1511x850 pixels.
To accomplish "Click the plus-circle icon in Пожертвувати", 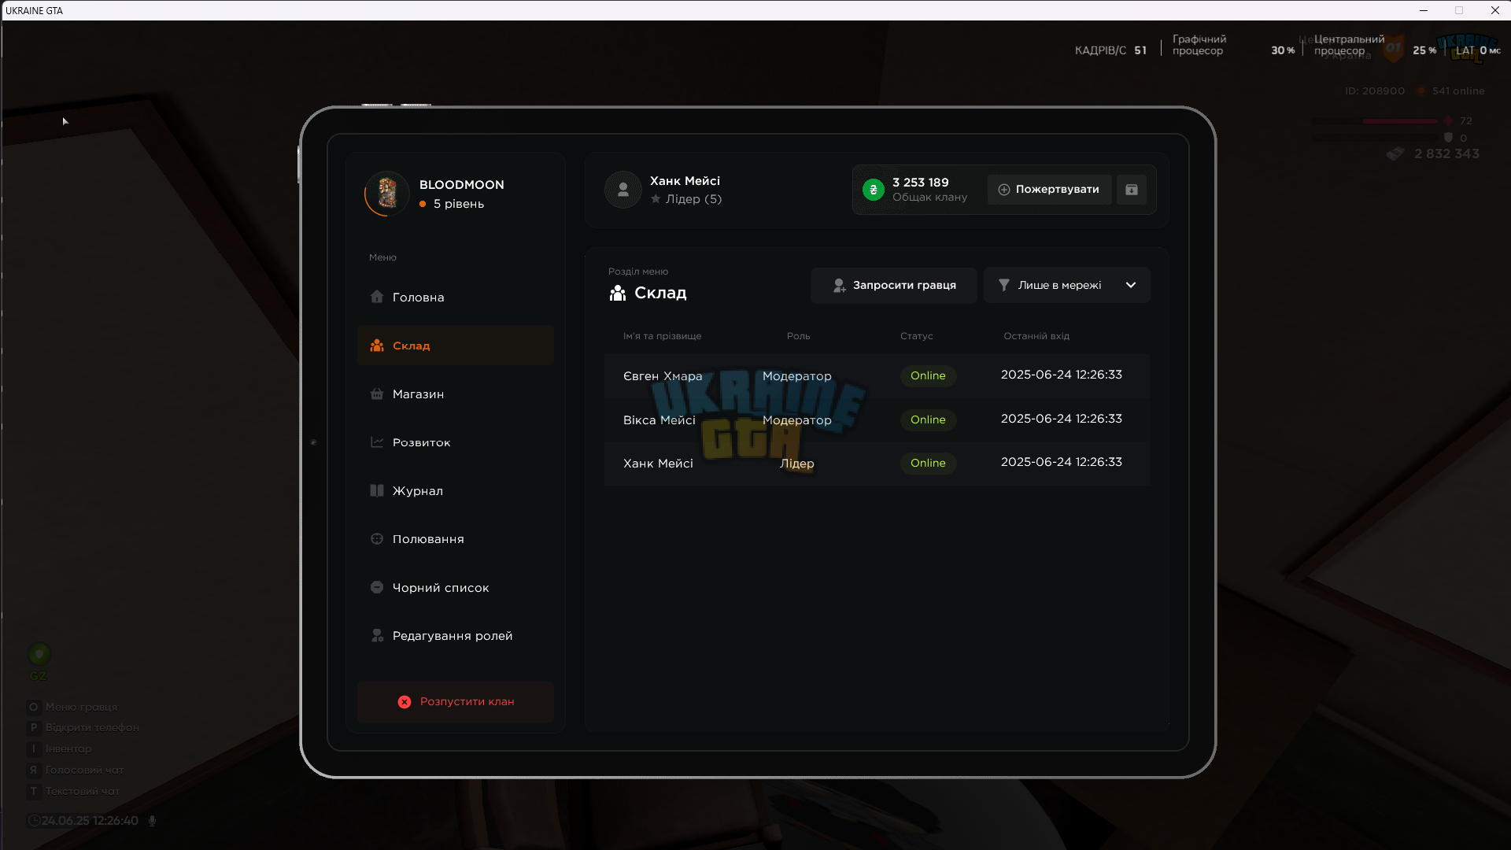I will point(1003,190).
